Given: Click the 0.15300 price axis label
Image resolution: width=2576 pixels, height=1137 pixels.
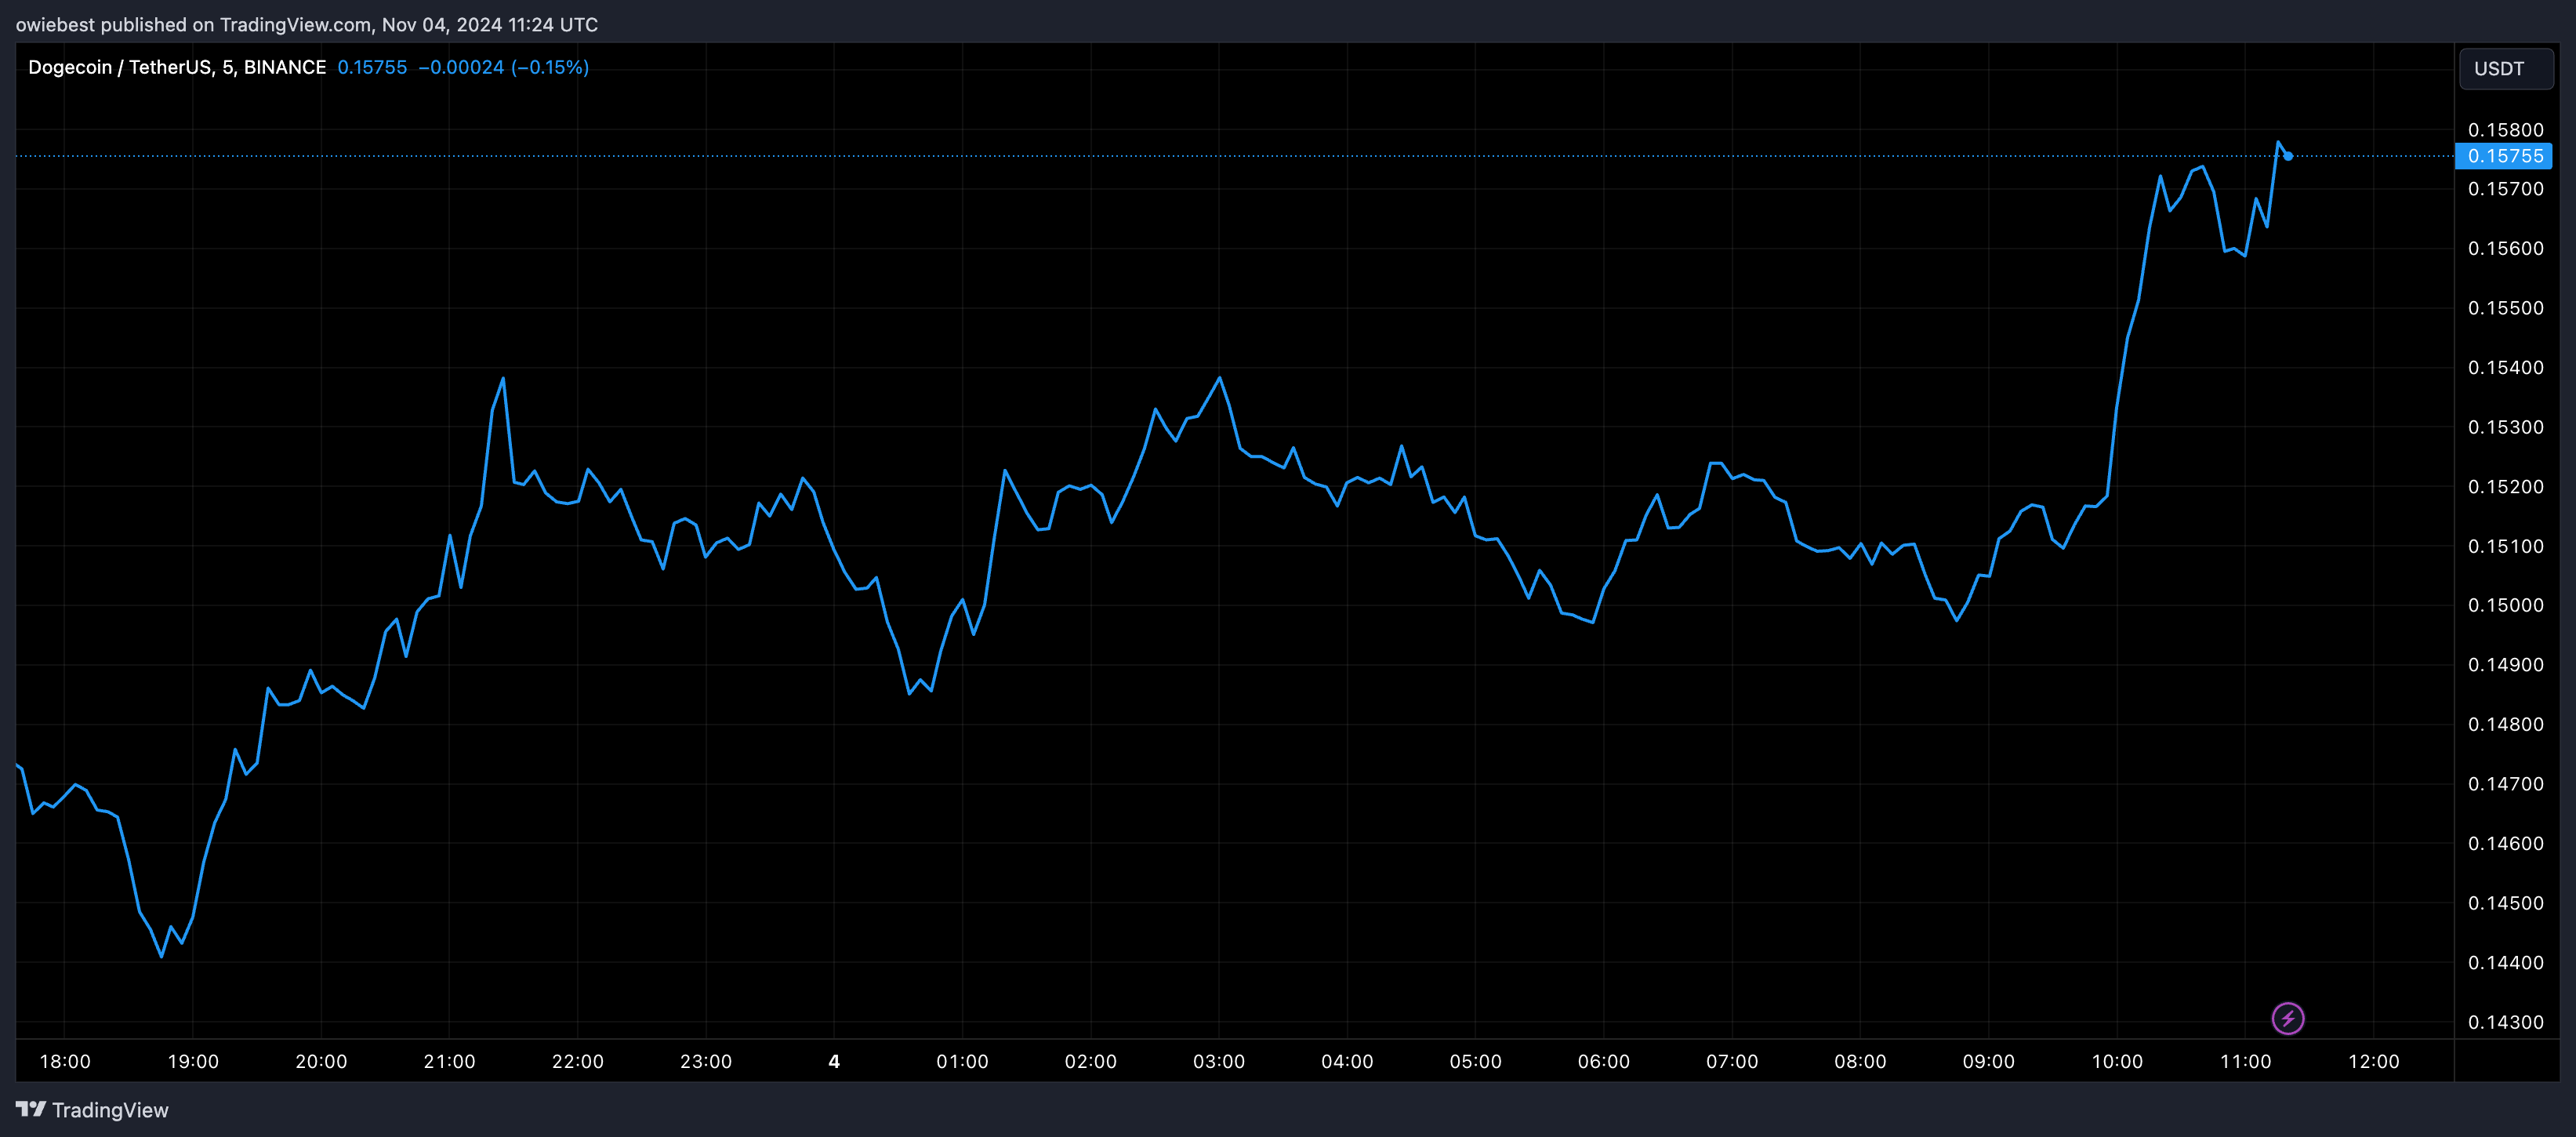Looking at the screenshot, I should (2505, 427).
